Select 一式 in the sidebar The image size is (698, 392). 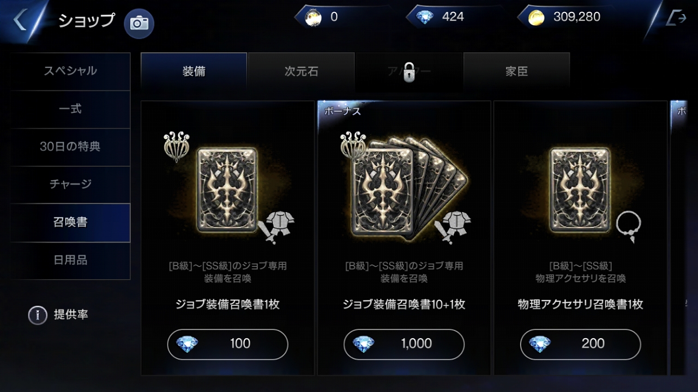pos(70,109)
